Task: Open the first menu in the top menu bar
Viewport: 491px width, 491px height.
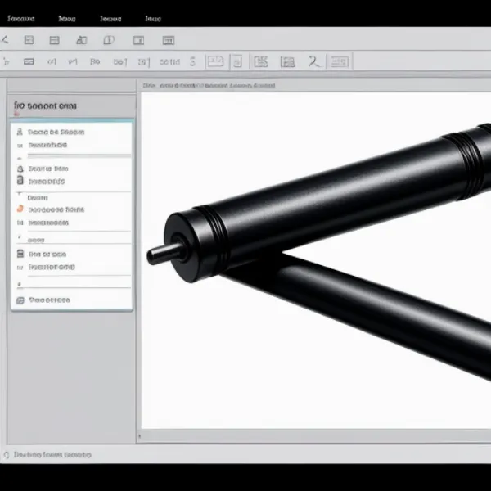Action: (x=23, y=18)
